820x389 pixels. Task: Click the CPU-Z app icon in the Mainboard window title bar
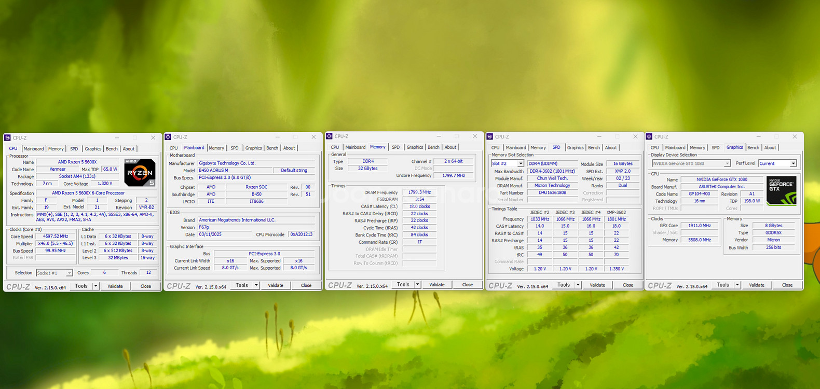168,137
